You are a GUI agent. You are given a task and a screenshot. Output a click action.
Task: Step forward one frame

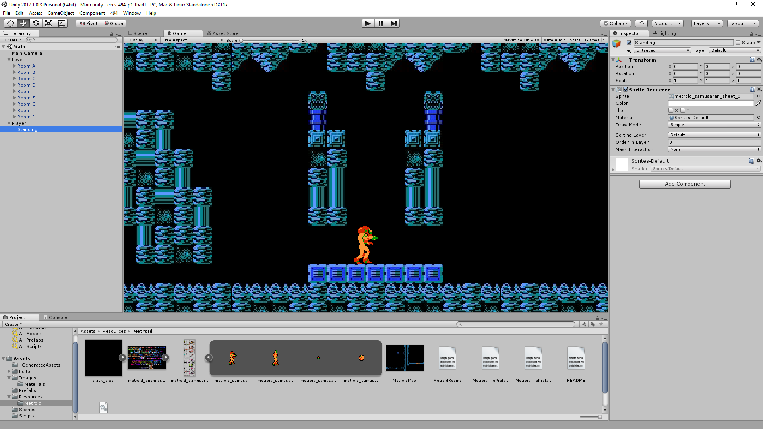393,23
